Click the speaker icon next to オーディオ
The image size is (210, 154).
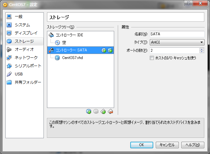click(x=9, y=50)
